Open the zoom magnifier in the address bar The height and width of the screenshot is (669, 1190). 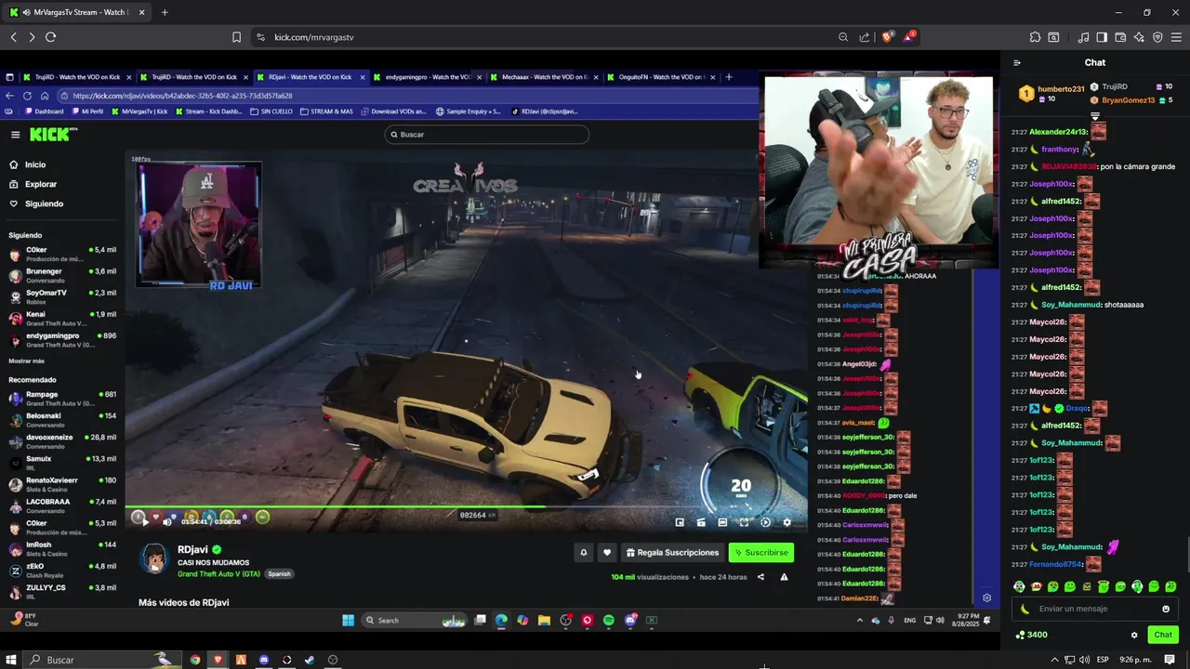[x=843, y=37]
